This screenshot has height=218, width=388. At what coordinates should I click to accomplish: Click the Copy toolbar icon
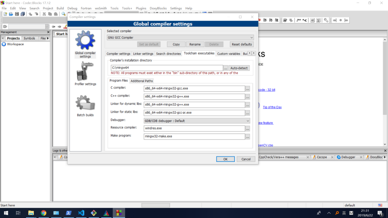coord(50,14)
